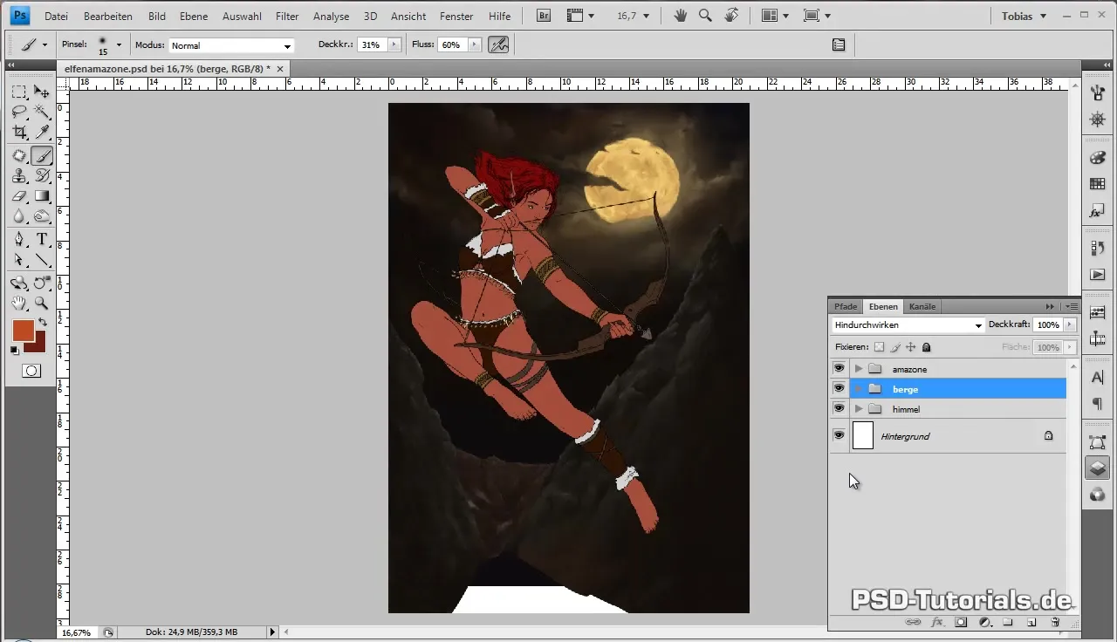Switch to the Kanäle tab

922,306
